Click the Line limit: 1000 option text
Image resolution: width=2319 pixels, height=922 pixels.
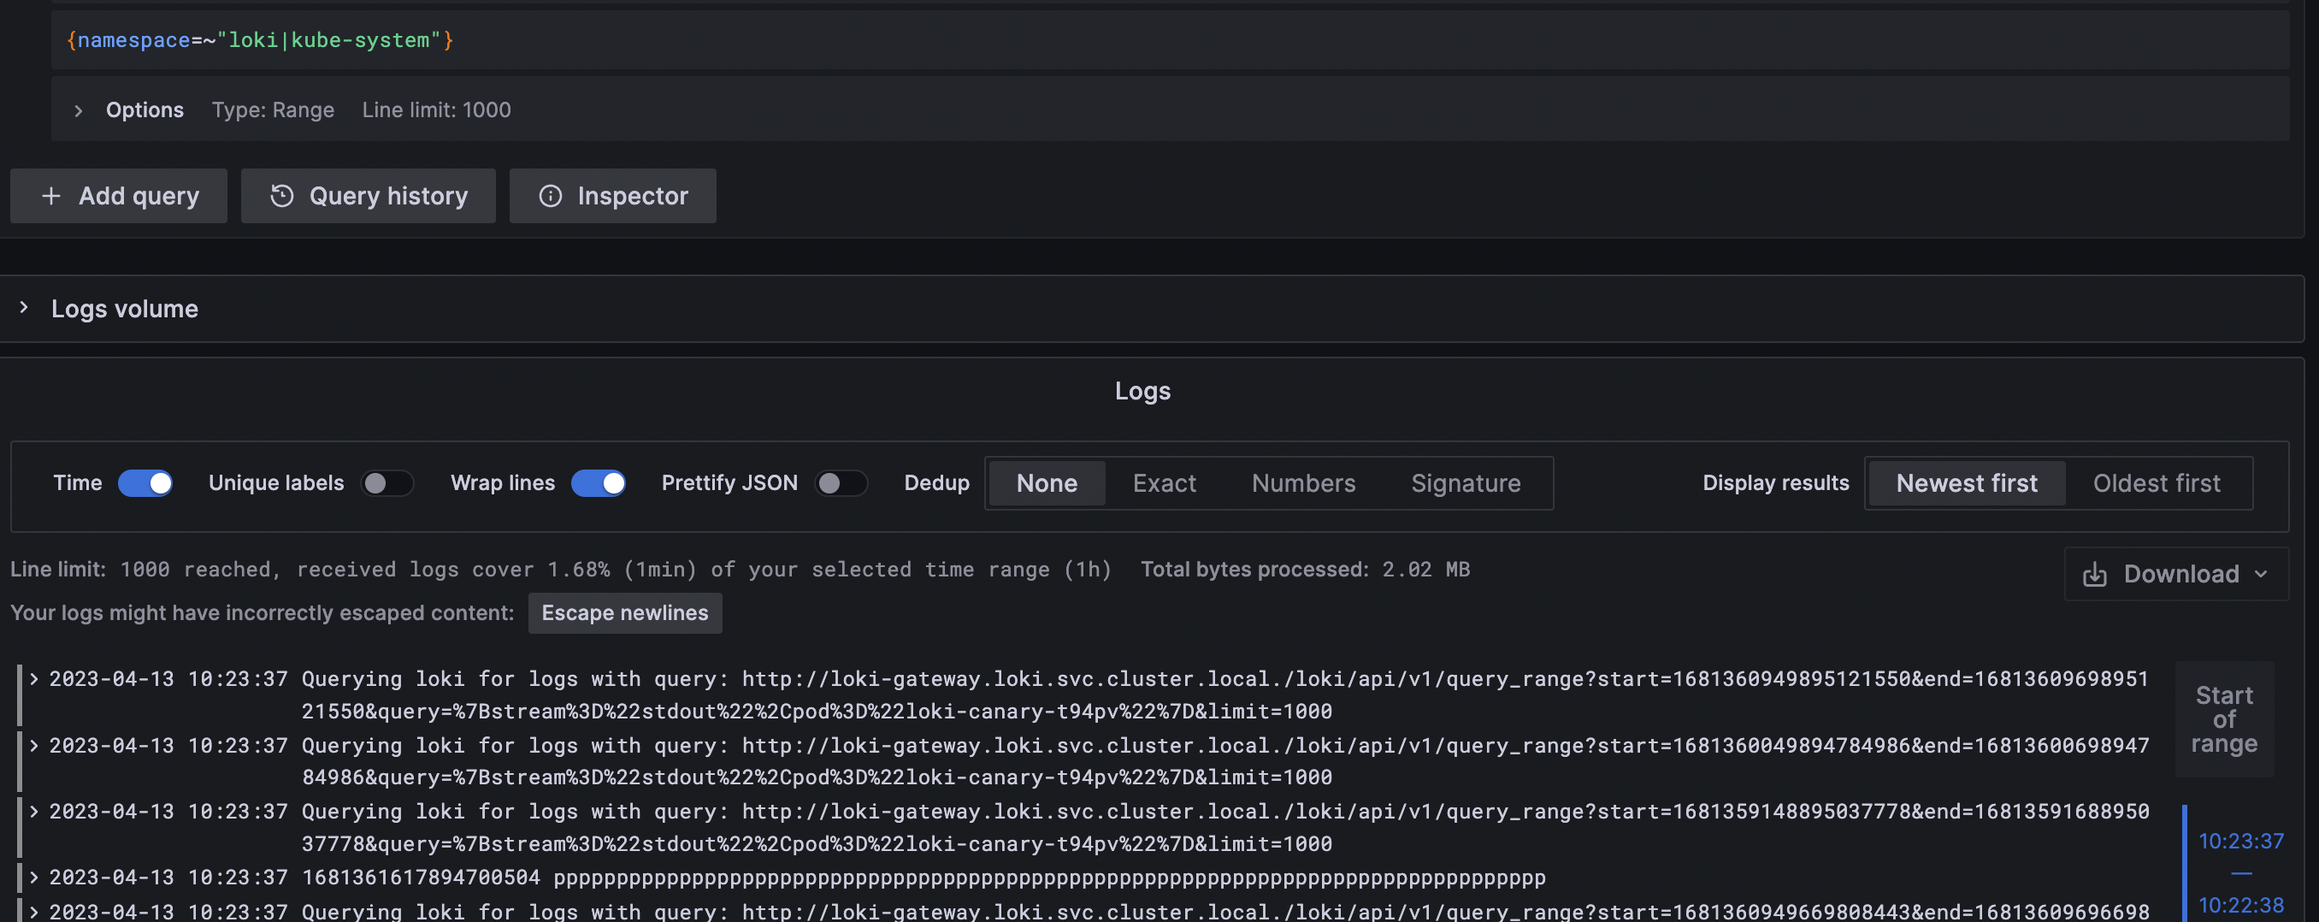coord(437,109)
